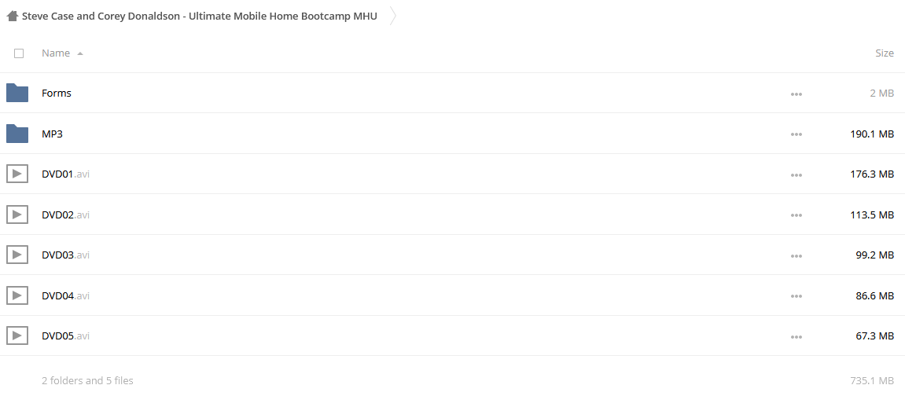Click the DVD04.avi video icon
The image size is (905, 396).
[17, 295]
